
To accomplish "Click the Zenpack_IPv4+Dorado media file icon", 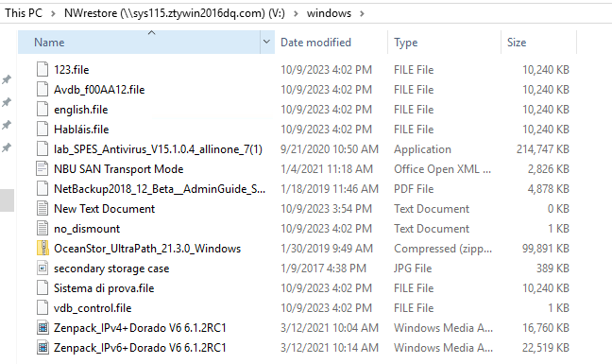I will (42, 328).
